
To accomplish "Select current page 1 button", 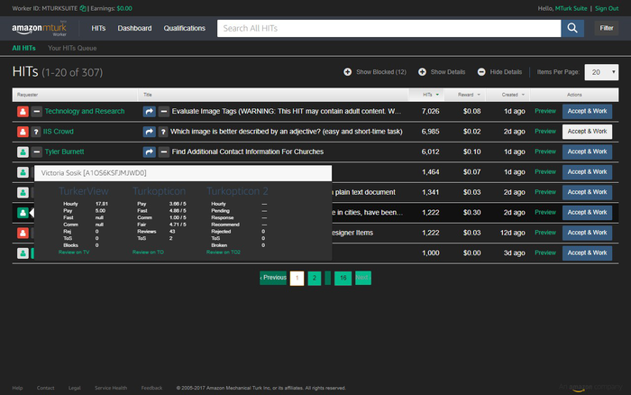I will [297, 278].
